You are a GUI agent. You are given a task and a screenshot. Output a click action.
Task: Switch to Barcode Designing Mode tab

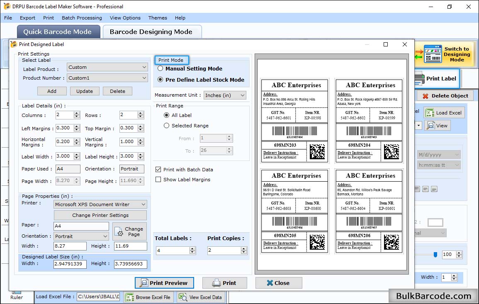click(152, 32)
